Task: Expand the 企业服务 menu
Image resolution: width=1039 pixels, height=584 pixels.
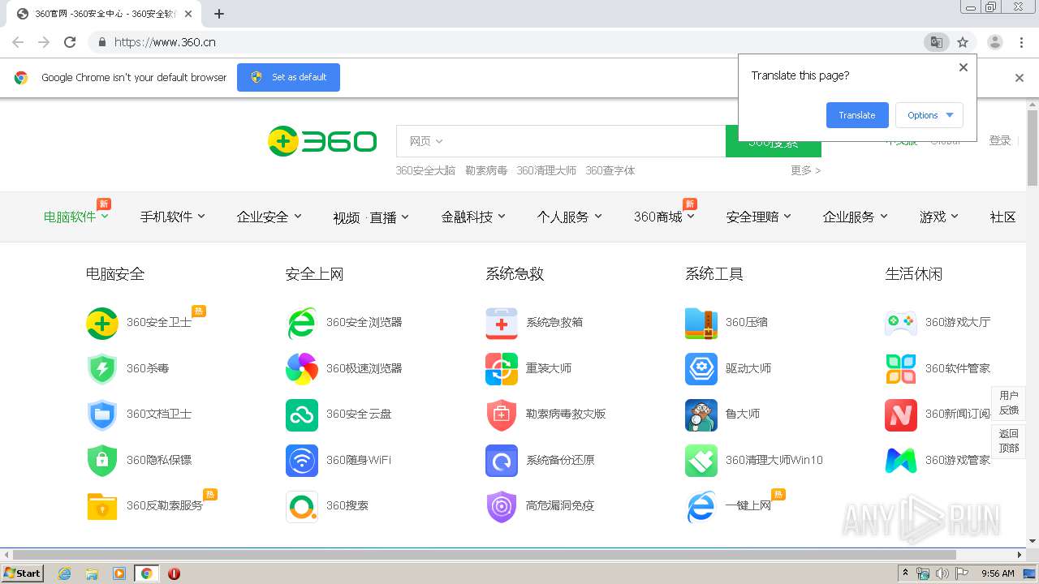Action: click(x=855, y=217)
